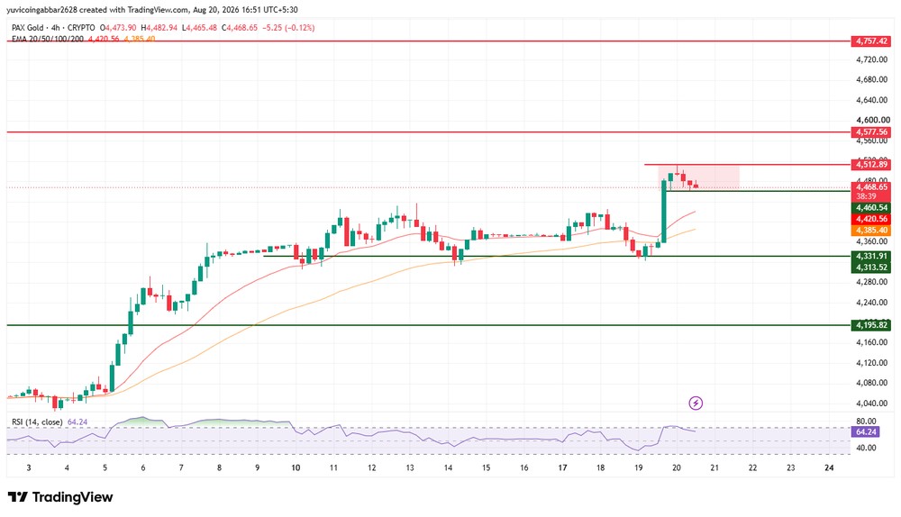Viewport: 901px width, 517px height.
Task: Click the red 4,420.56 EMA axis label
Action: click(871, 219)
